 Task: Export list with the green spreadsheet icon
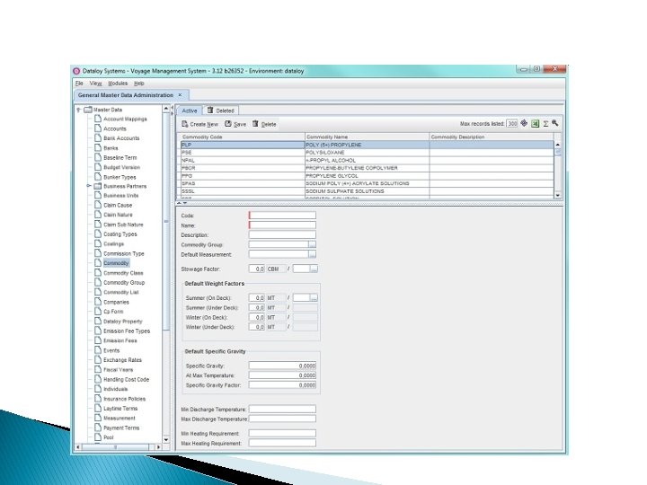pos(536,123)
